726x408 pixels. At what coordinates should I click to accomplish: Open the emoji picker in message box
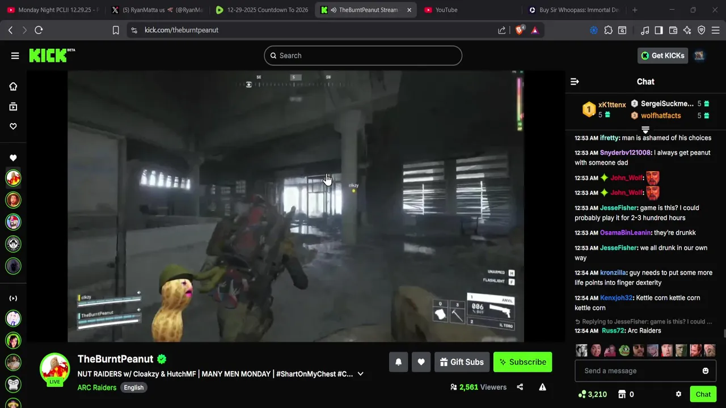pyautogui.click(x=706, y=371)
